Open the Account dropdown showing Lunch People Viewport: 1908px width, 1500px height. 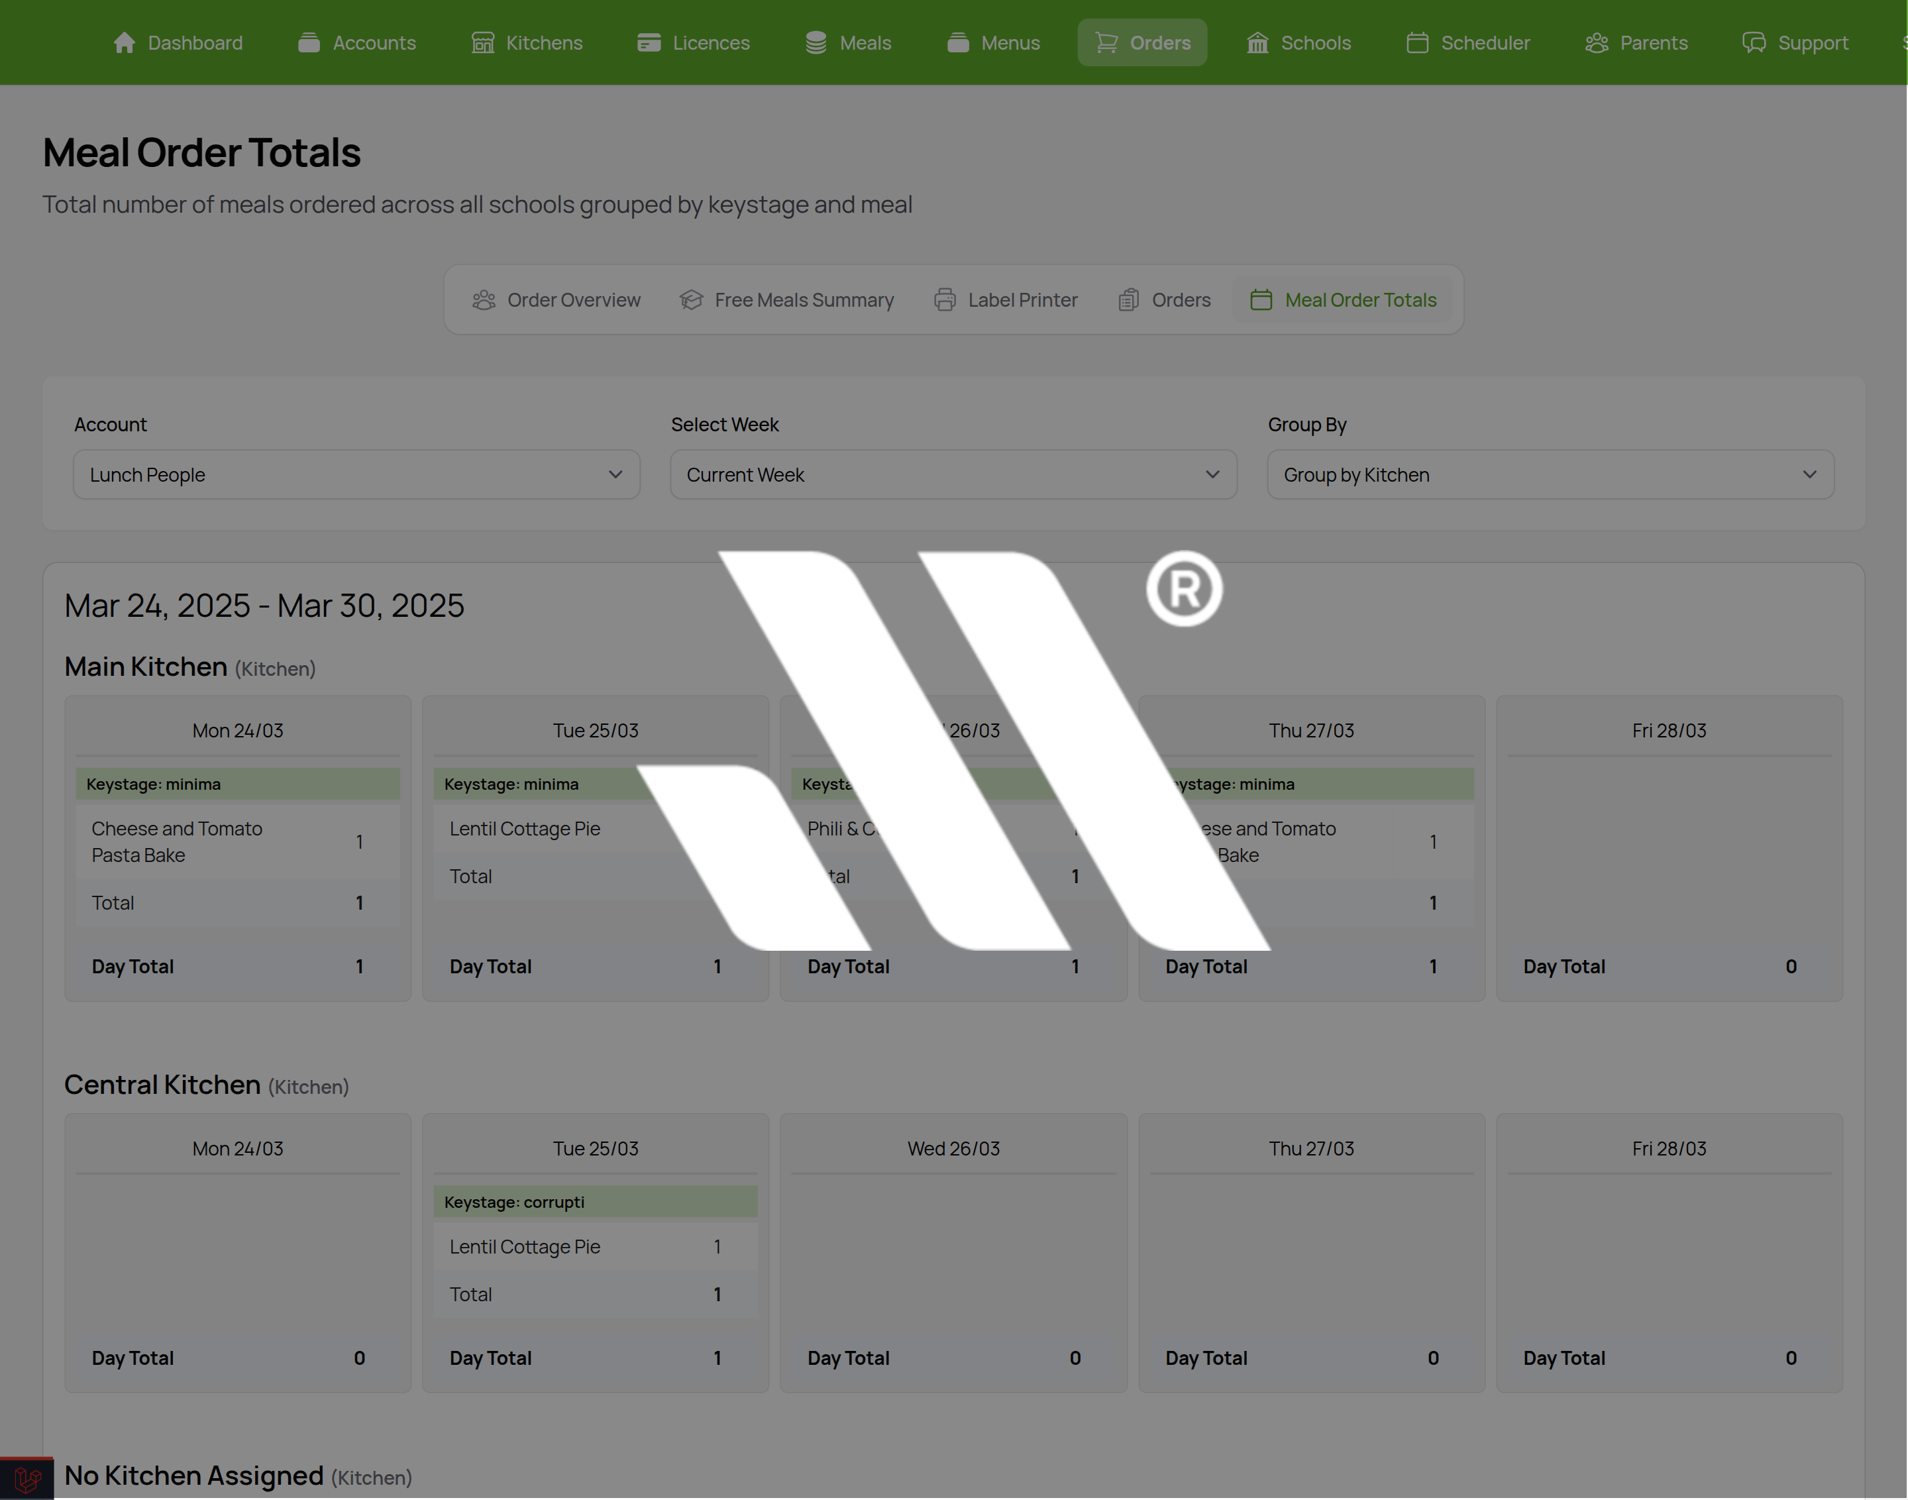[356, 475]
